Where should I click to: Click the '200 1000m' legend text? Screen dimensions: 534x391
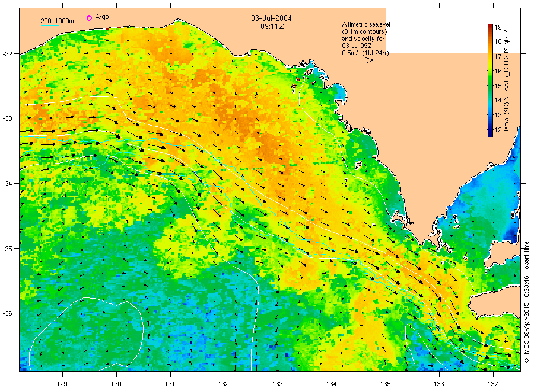click(57, 21)
